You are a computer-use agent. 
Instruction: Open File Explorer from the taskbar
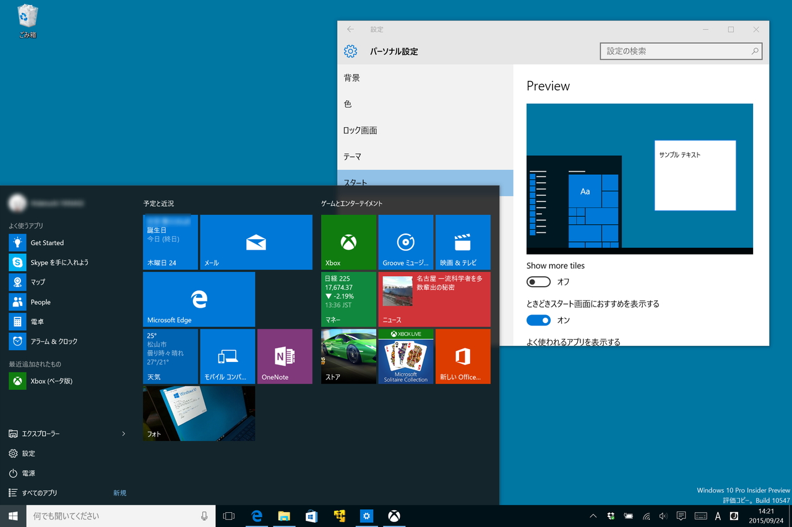284,516
